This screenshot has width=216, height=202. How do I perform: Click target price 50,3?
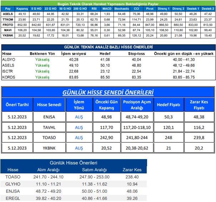tap(169, 117)
